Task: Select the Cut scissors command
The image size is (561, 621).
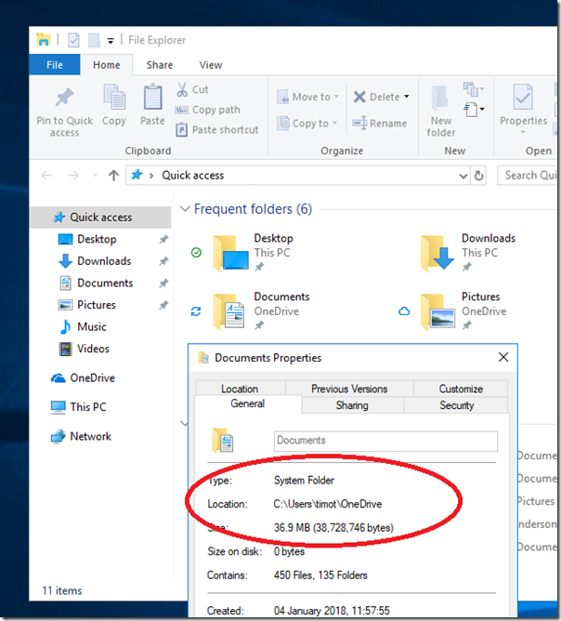Action: tap(192, 89)
